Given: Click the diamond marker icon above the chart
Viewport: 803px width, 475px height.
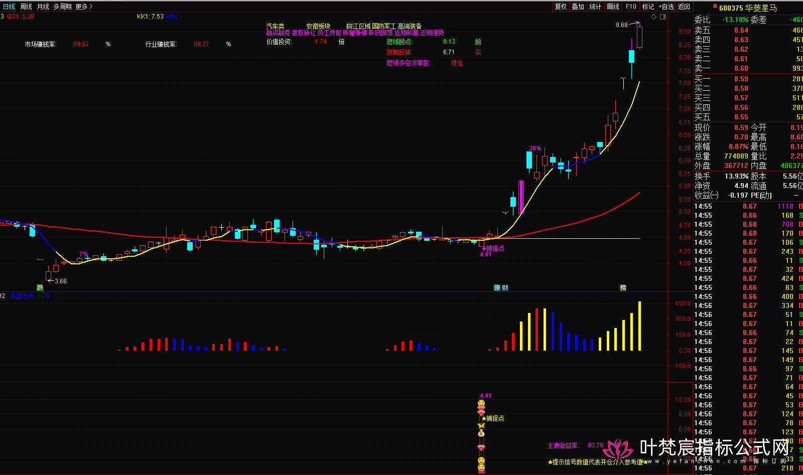Looking at the screenshot, I should pos(653,17).
